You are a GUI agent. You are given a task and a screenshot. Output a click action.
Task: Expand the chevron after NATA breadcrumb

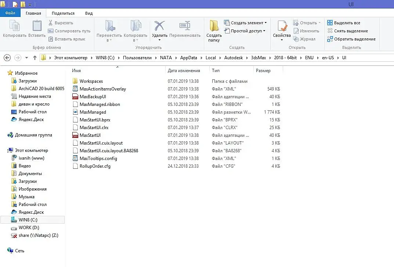click(176, 58)
